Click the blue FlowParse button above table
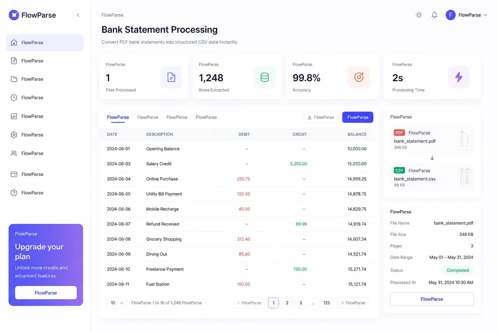Image resolution: width=498 pixels, height=332 pixels. [358, 117]
